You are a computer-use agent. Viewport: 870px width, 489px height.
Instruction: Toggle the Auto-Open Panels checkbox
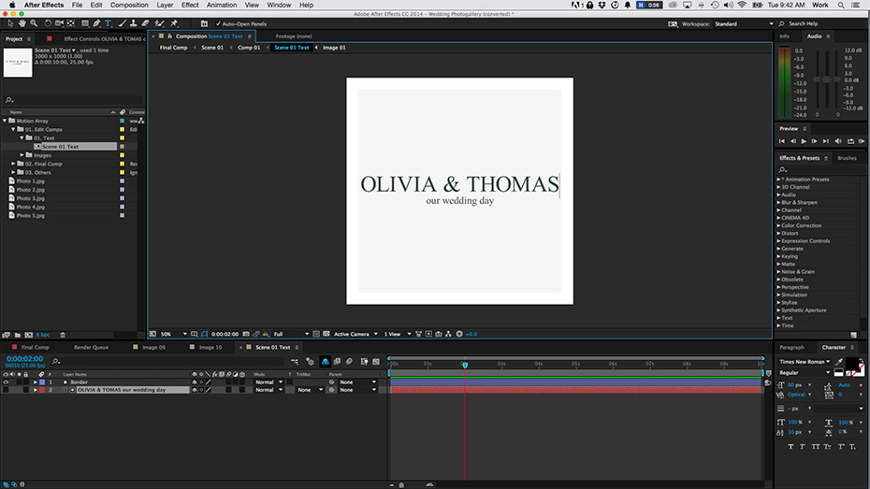[219, 23]
